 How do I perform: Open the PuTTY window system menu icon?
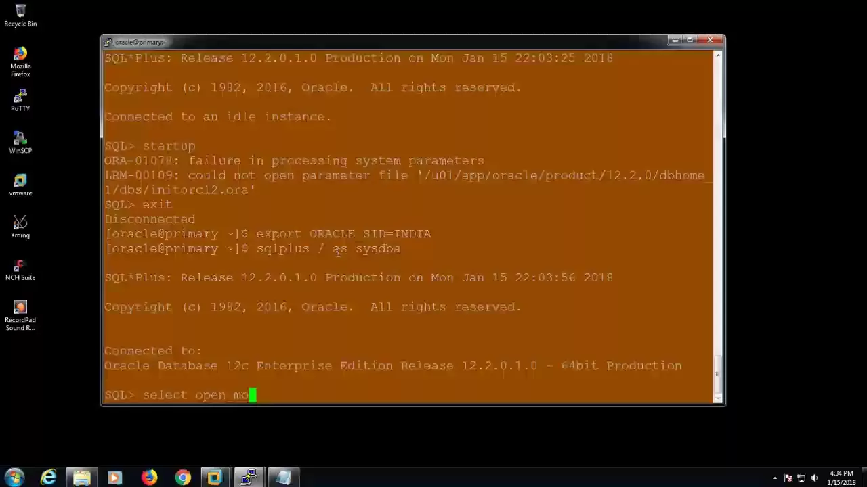pyautogui.click(x=108, y=42)
